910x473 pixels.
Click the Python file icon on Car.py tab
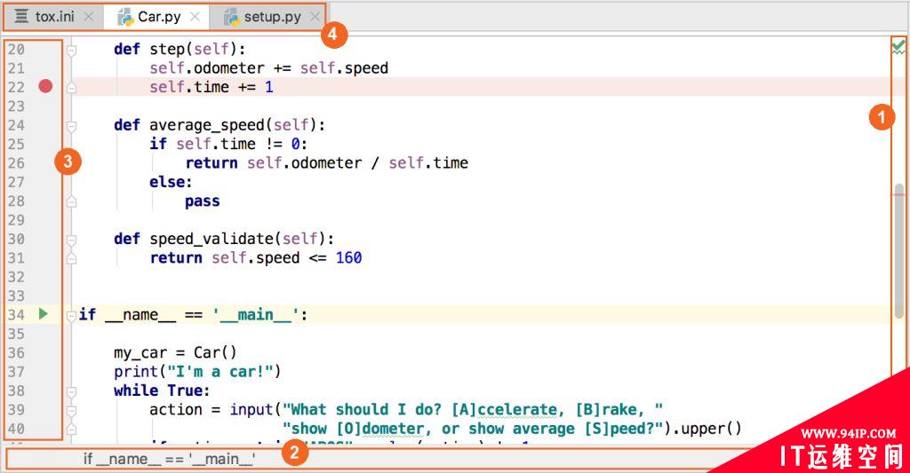point(125,18)
